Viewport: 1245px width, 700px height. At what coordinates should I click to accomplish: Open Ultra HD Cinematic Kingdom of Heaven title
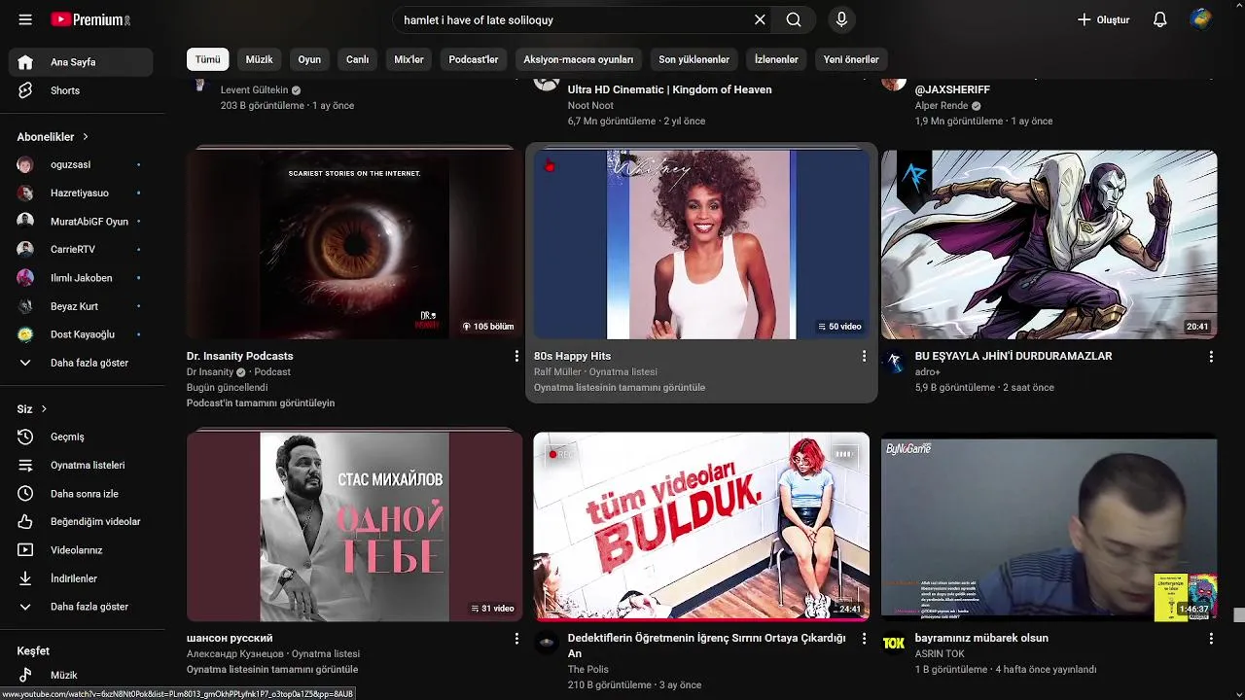670,89
